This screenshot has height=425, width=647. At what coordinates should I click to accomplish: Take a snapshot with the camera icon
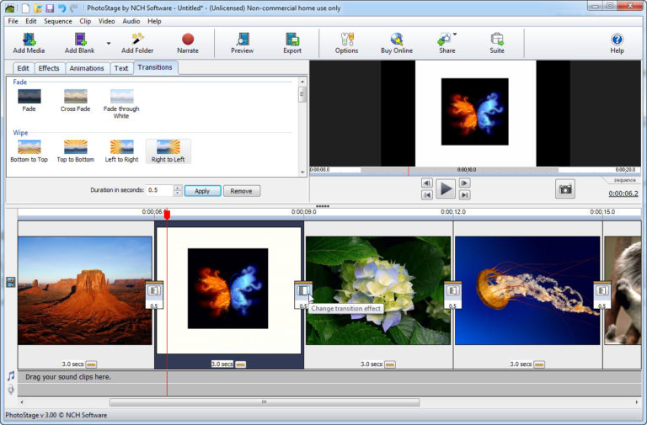[565, 189]
